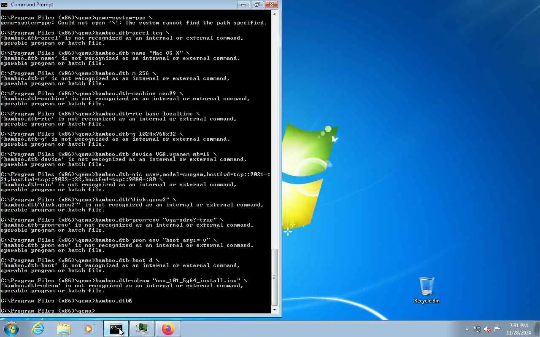Click the 'boot-args=-v' prom-env command line
Screen dimensions: 540x337
(x=108, y=240)
